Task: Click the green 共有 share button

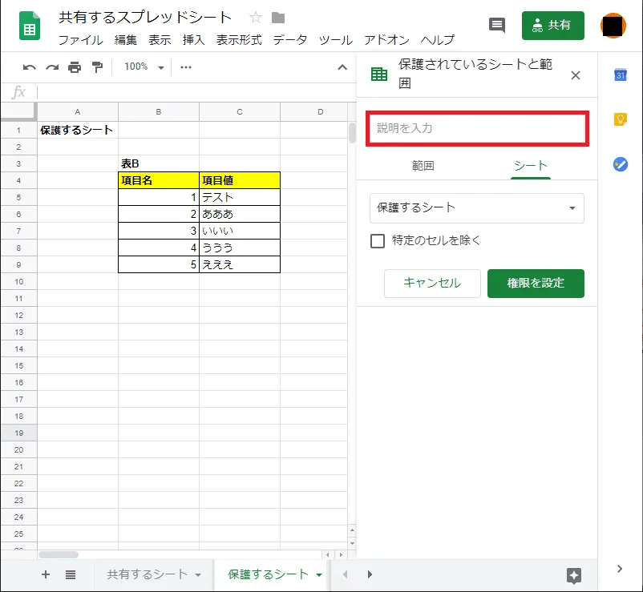Action: point(552,26)
